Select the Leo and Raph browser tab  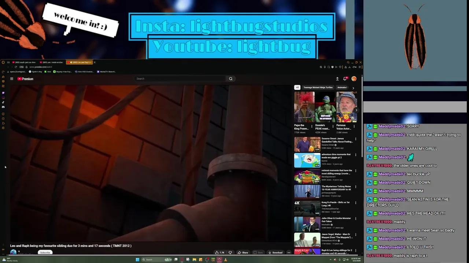tap(80, 62)
